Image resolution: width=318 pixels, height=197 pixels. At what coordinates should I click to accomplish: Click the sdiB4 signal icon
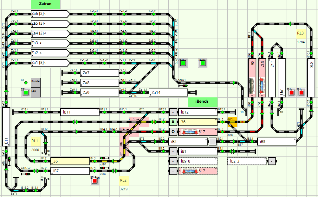(103, 158)
